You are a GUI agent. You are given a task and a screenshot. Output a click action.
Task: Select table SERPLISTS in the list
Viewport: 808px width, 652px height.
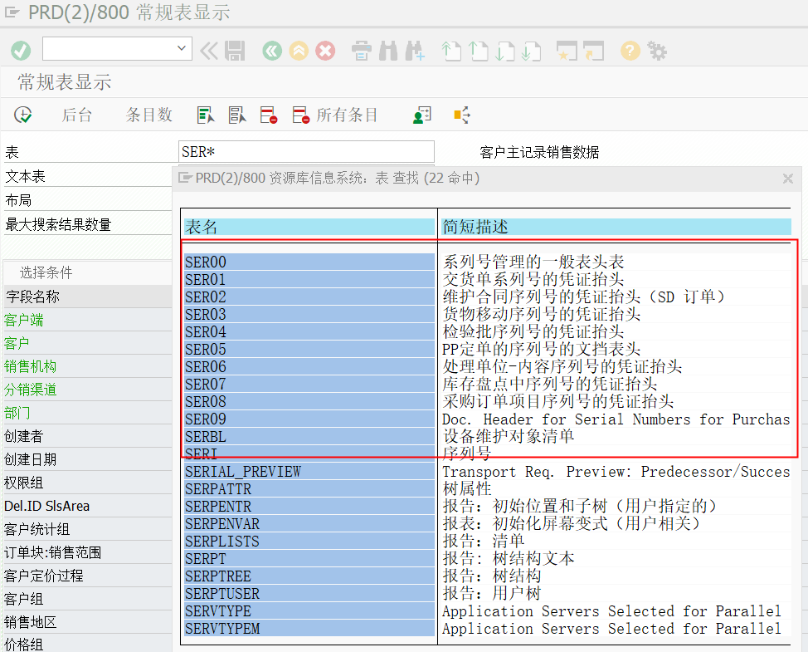309,542
